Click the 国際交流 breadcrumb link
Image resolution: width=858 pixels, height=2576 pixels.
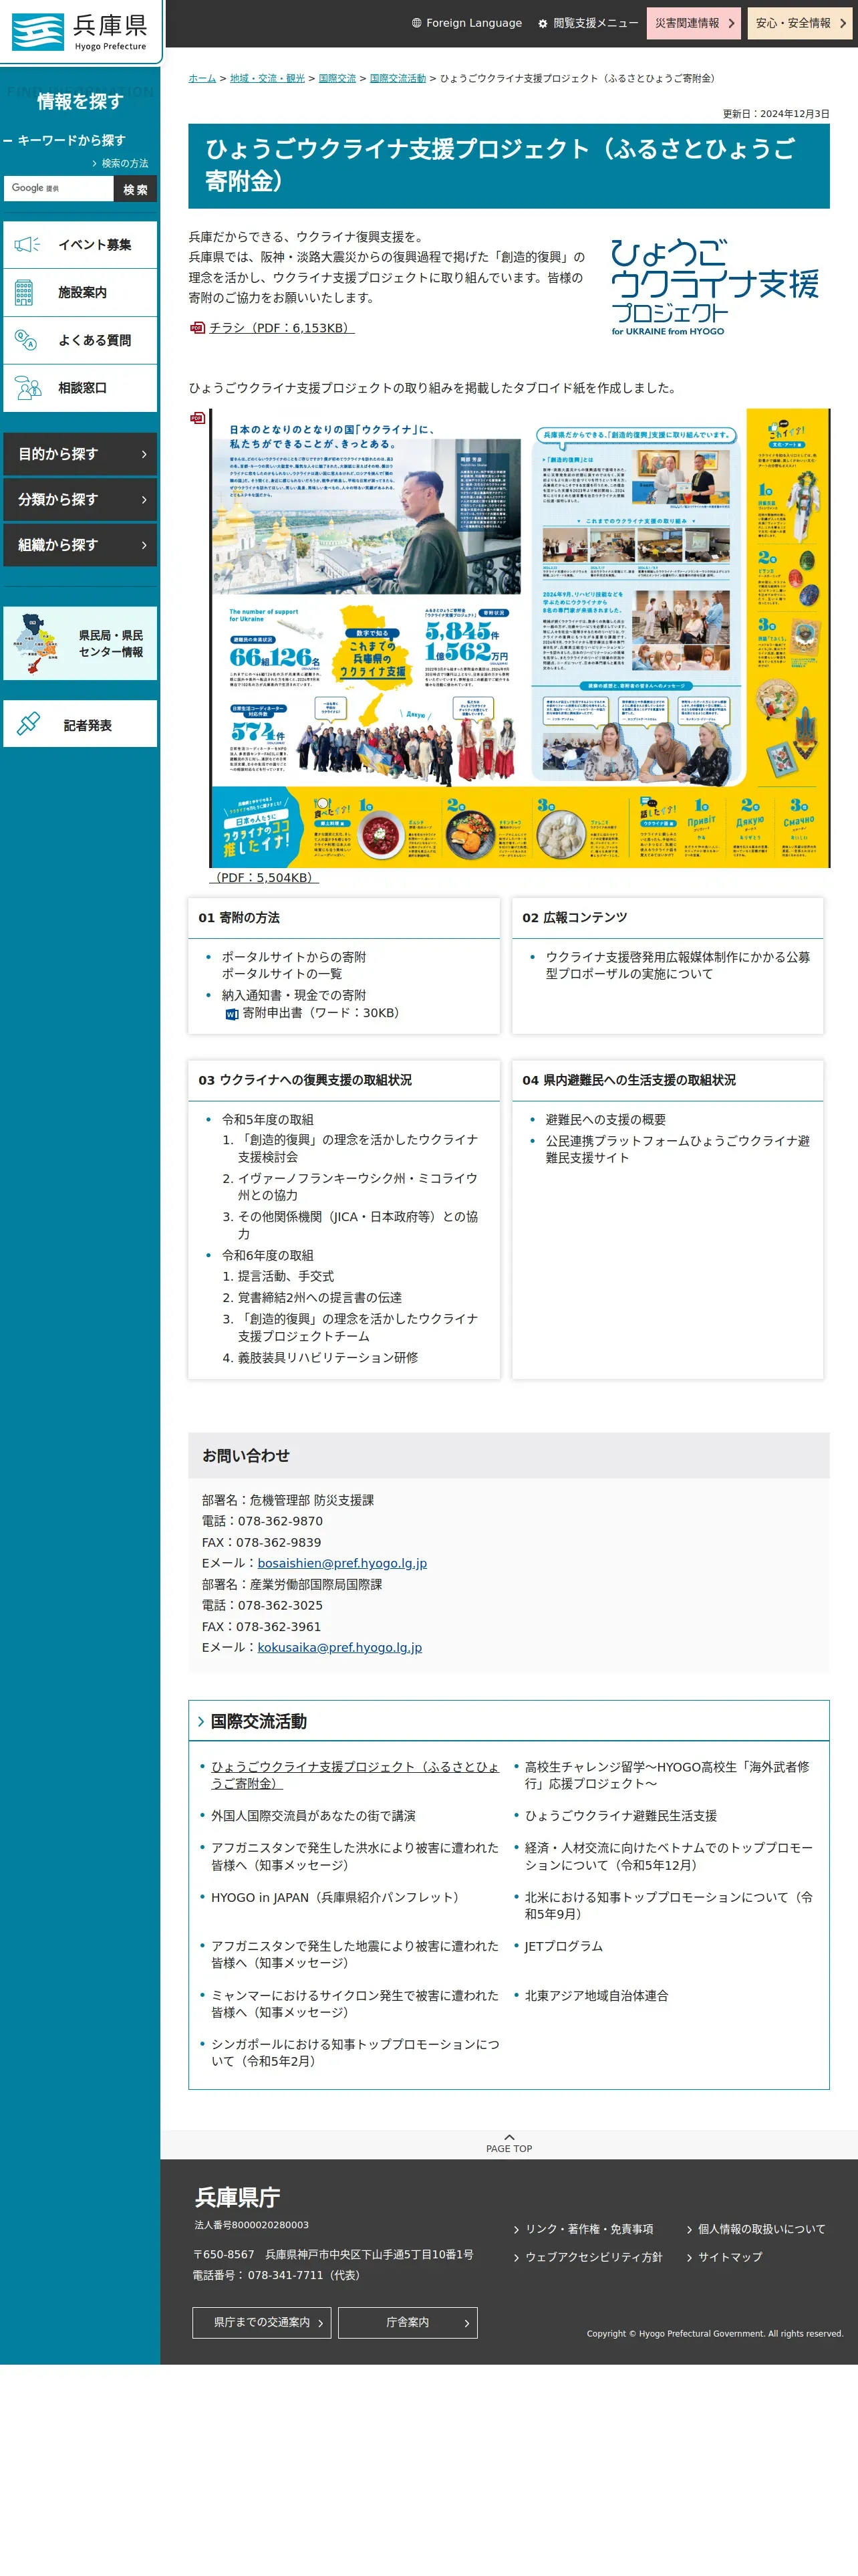click(337, 78)
